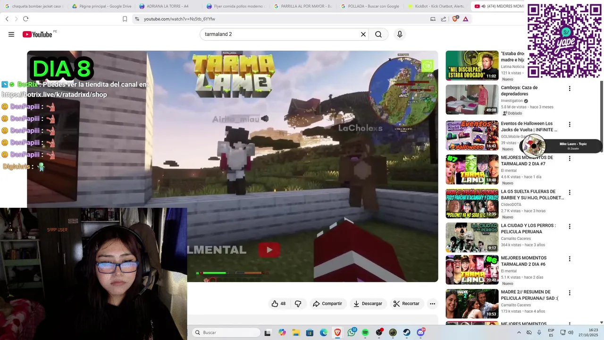Viewport: 604px width, 340px height.
Task: Open options menu for 'MADRE 2// RESUMEN'
Action: pos(570,293)
